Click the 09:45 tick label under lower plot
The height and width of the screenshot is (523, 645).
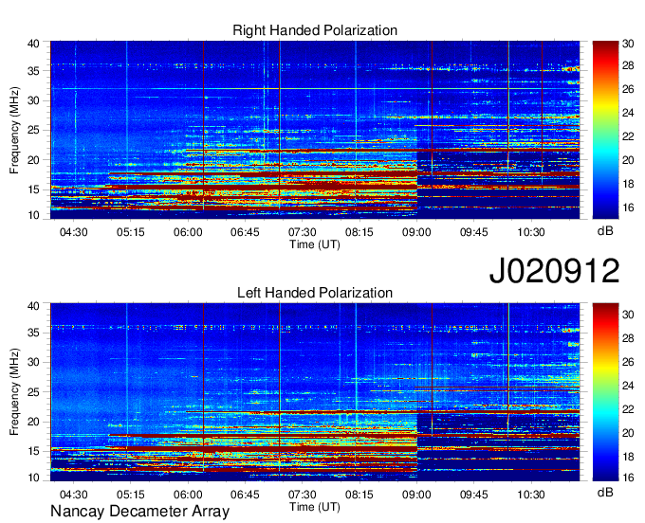(474, 495)
